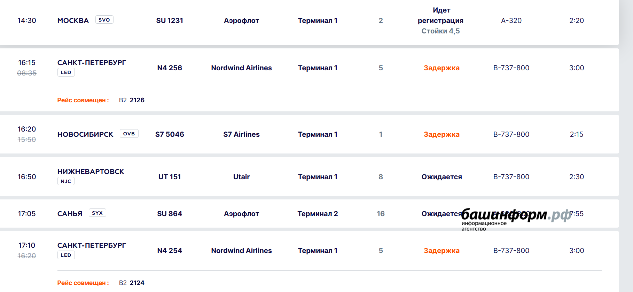This screenshot has width=633, height=292.
Task: Click the LED badge for flight N4 254
Action: tap(66, 255)
